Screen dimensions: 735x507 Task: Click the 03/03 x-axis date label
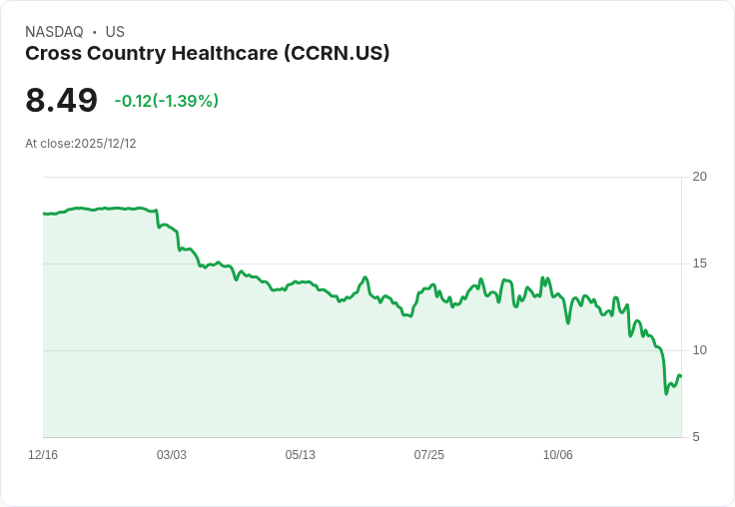click(x=172, y=455)
